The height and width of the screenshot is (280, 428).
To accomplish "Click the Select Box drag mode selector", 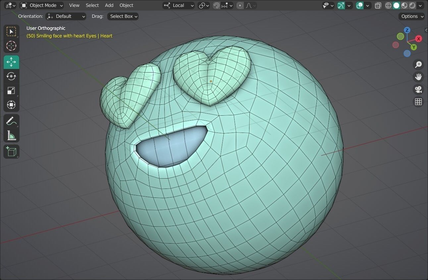I will [x=123, y=16].
